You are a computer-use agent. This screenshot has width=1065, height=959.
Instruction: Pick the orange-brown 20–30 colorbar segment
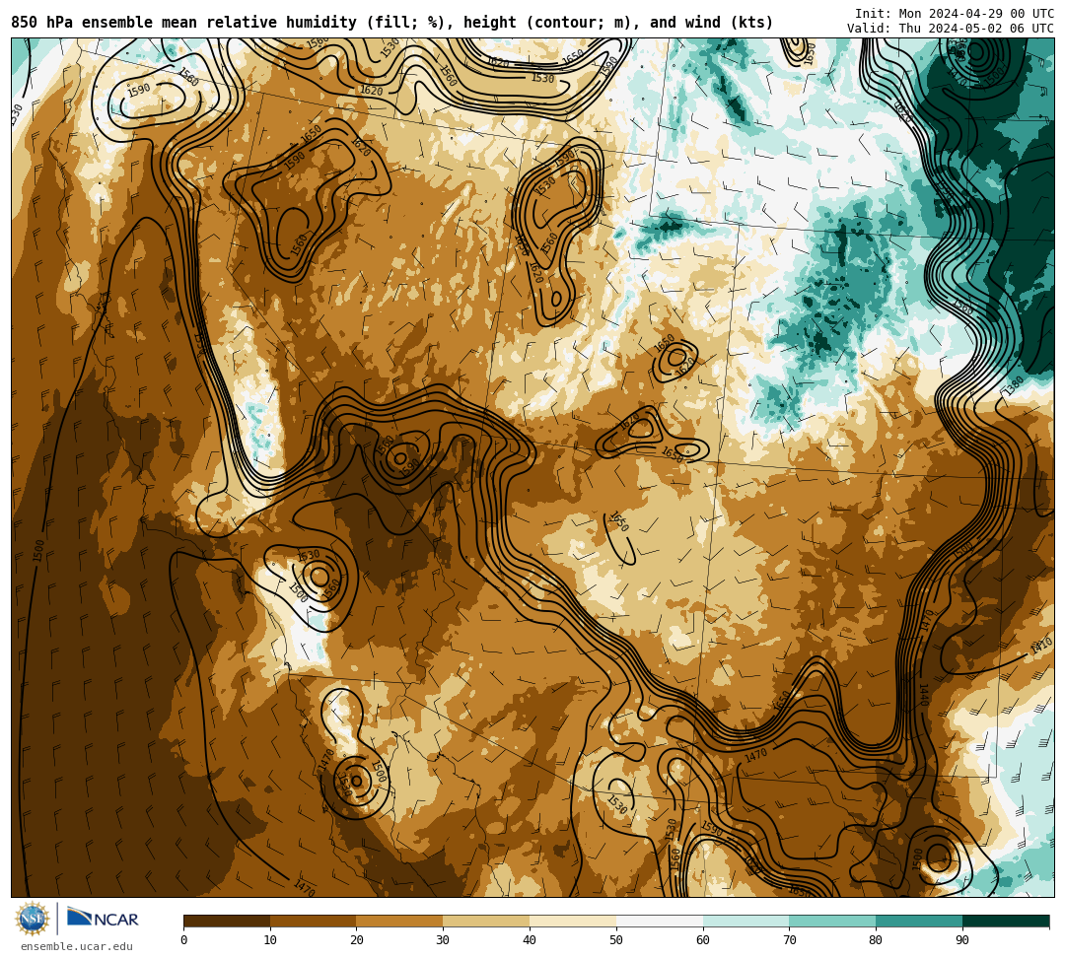pos(400,921)
